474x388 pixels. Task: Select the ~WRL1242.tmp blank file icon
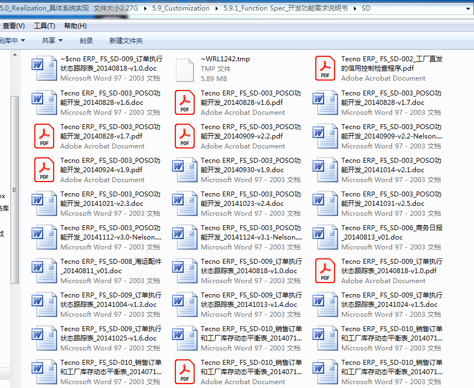tap(185, 70)
